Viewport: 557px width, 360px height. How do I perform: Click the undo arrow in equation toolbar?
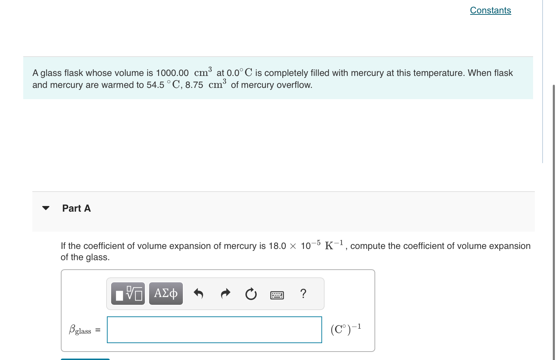(x=199, y=293)
